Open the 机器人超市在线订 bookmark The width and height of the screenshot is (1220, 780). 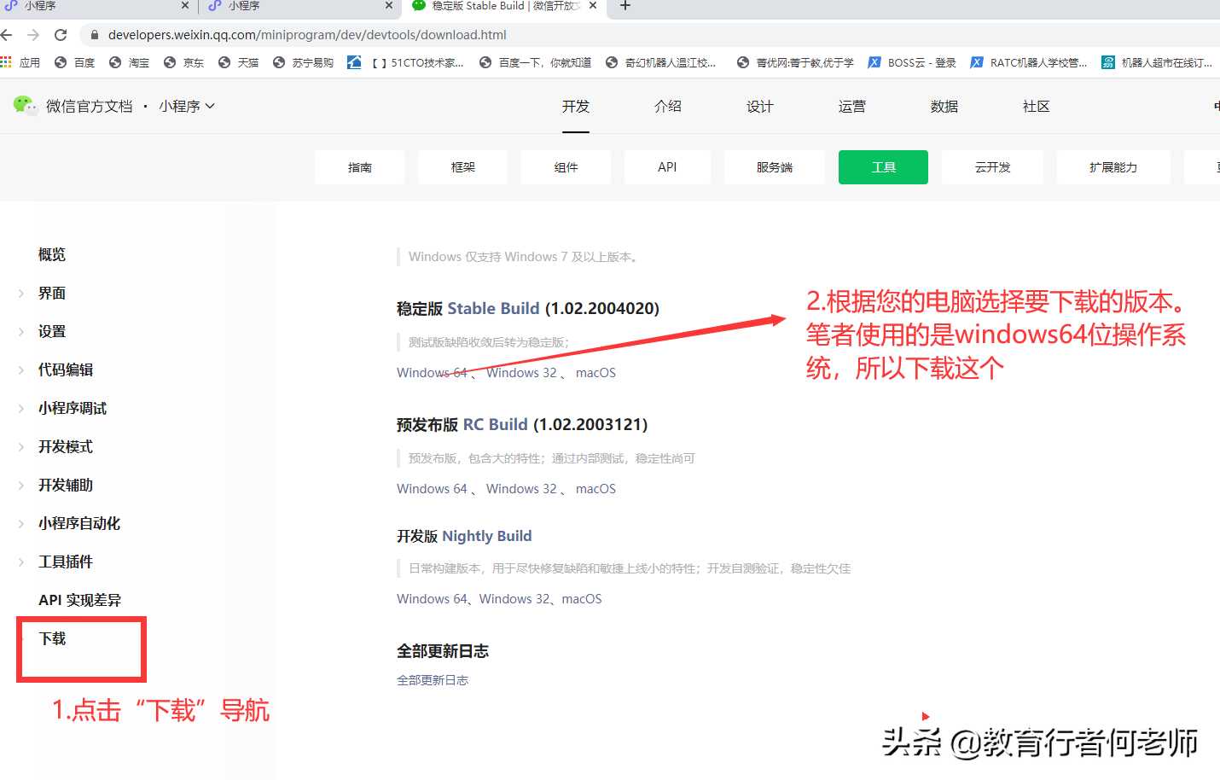[x=1158, y=62]
